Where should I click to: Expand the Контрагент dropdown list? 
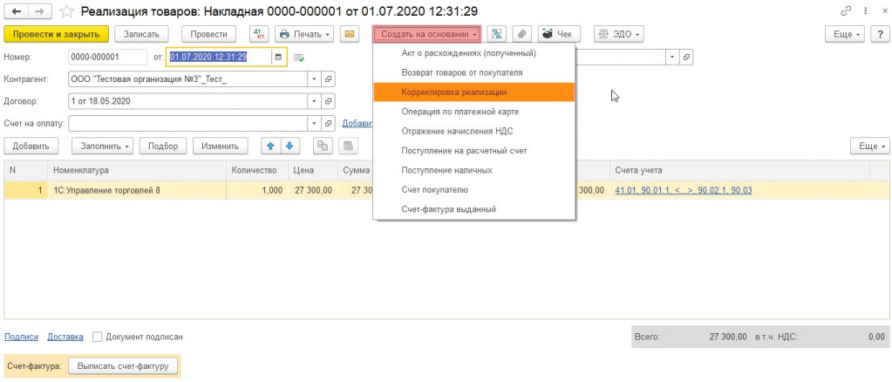(315, 79)
